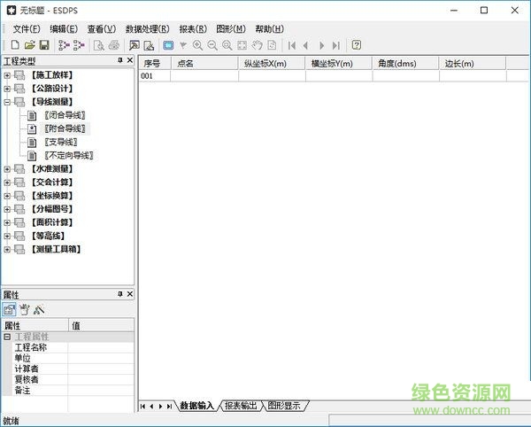Open the 报表(R) menu
This screenshot has height=427, width=531.
193,29
